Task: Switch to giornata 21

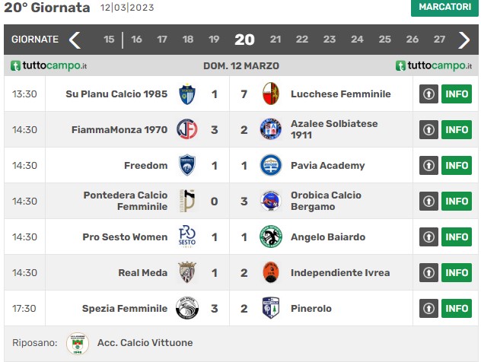Action: pos(276,40)
